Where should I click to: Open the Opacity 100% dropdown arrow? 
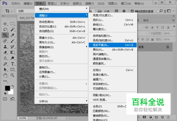coord(173,33)
